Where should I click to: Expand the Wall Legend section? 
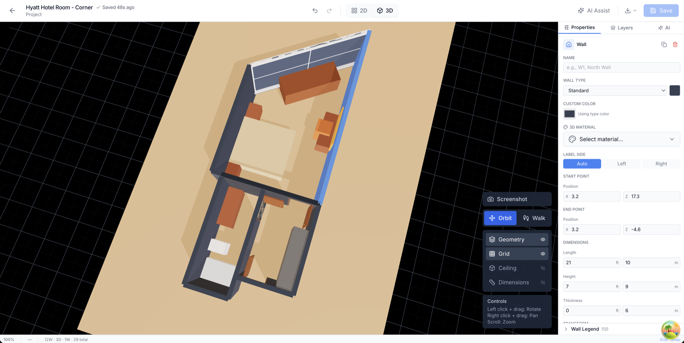tap(566, 329)
